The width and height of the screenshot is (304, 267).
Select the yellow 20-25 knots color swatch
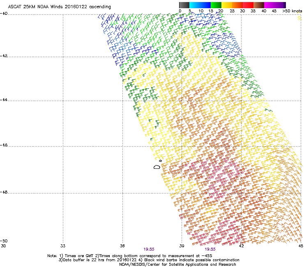(x=227, y=5)
